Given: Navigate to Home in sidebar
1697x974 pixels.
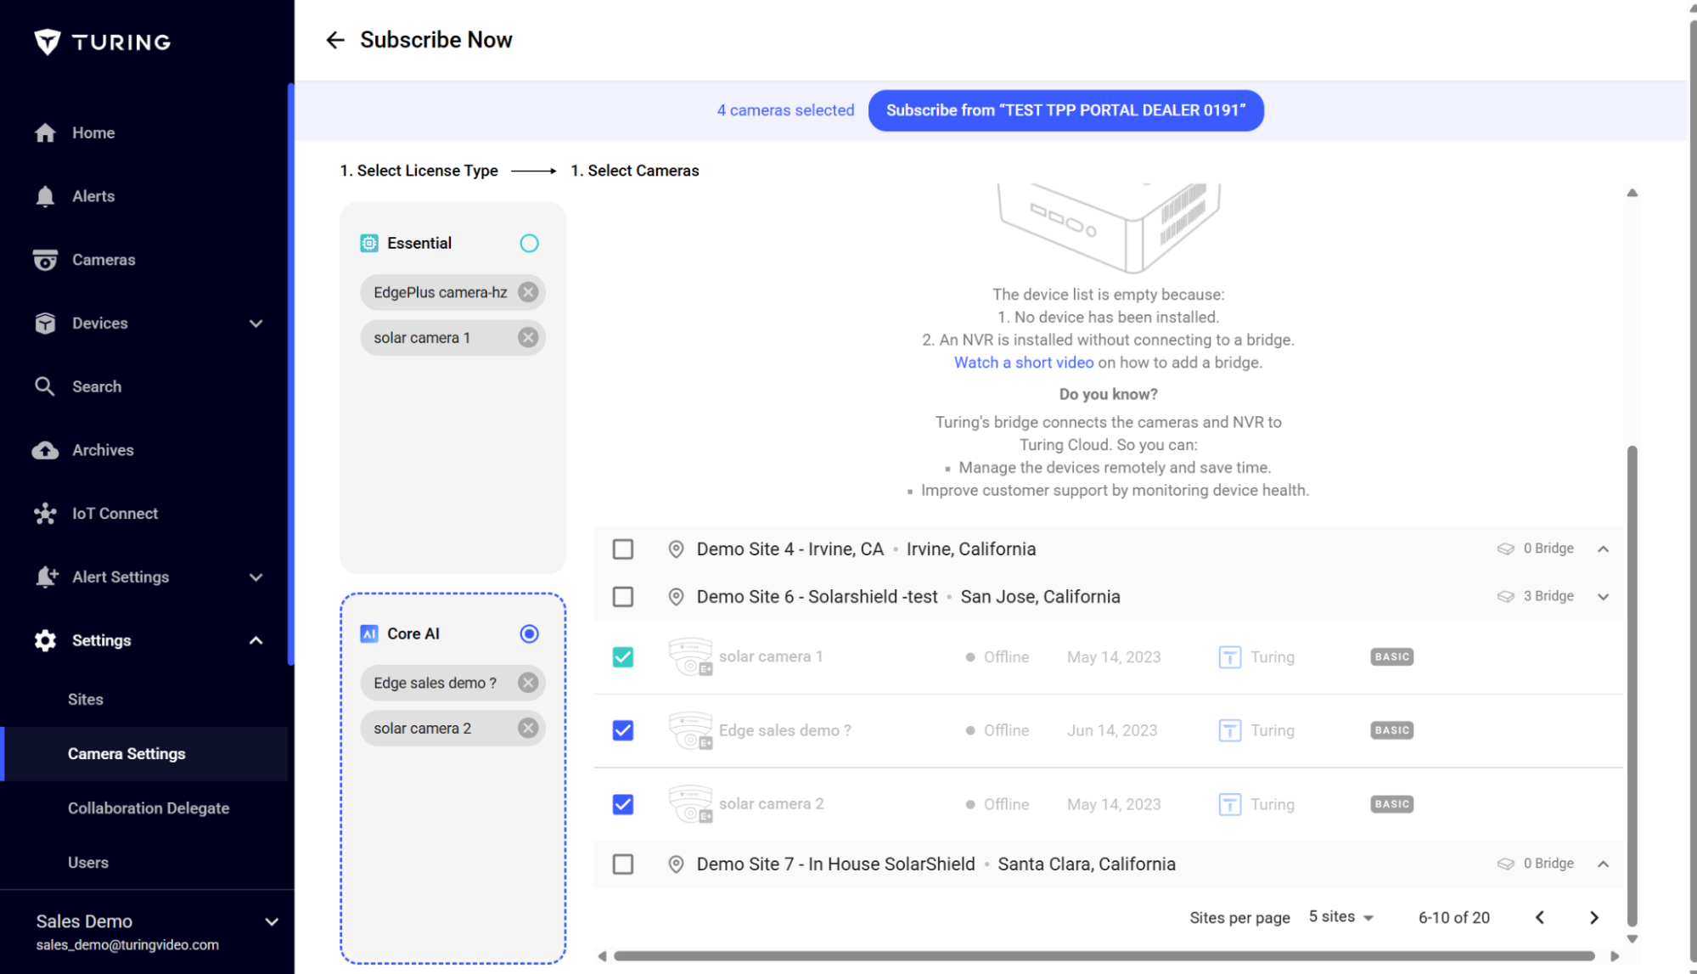Looking at the screenshot, I should (x=93, y=132).
